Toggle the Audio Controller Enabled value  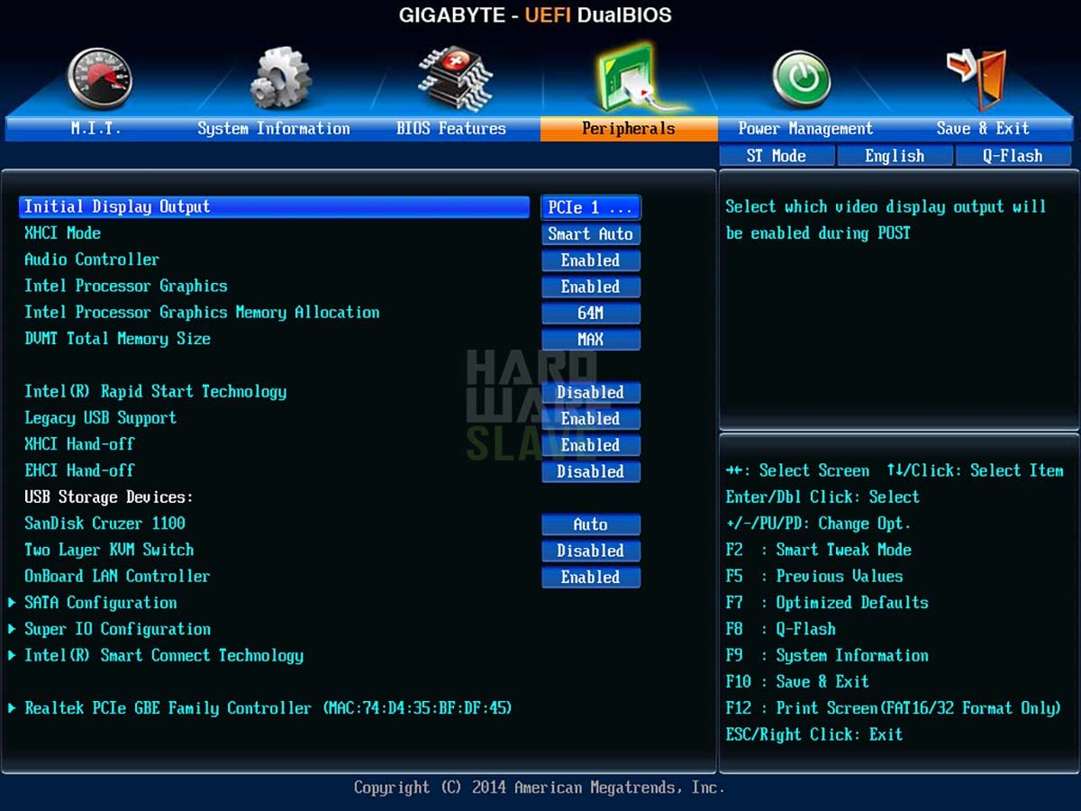point(591,260)
